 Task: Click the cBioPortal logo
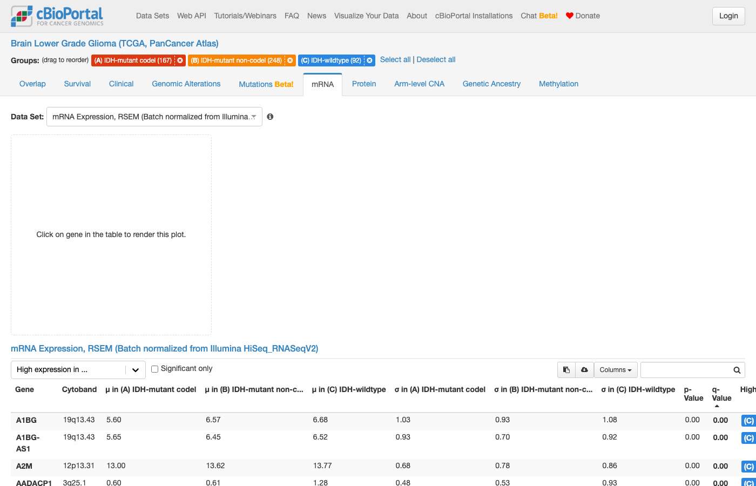click(57, 16)
